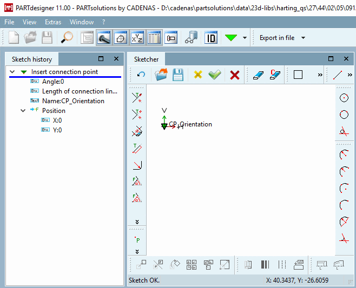Open the View menu

(x=29, y=22)
